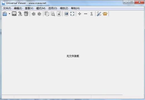Click the close file box icon

26,14
